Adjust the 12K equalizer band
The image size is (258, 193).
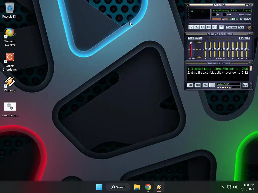point(237,50)
